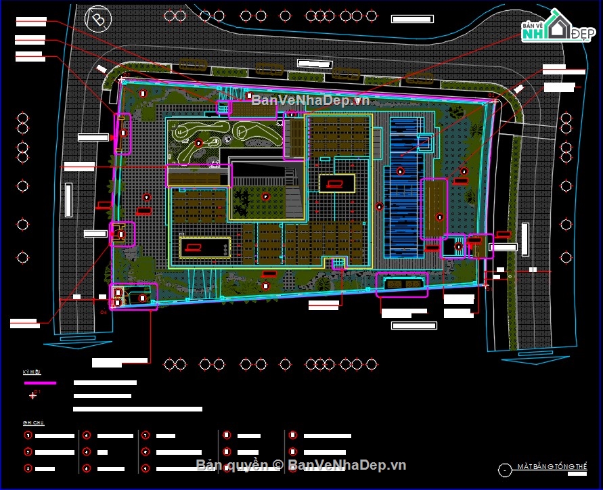Select the wide magenta box below the pool
The height and width of the screenshot is (490, 603).
tap(402, 285)
